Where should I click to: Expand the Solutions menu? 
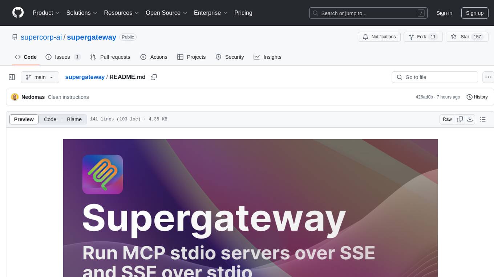click(82, 13)
